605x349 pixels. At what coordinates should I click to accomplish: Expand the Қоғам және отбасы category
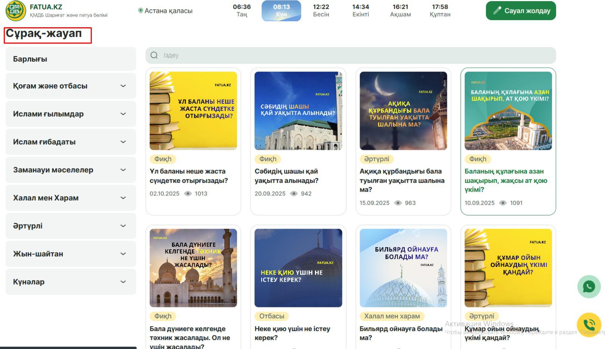pyautogui.click(x=123, y=86)
